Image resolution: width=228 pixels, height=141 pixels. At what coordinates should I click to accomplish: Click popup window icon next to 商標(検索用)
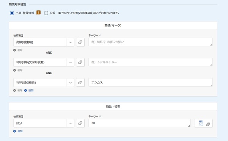click(x=80, y=42)
